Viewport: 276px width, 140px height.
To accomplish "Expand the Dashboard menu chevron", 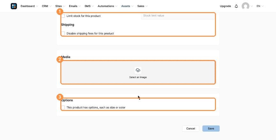I will tap(37, 6).
